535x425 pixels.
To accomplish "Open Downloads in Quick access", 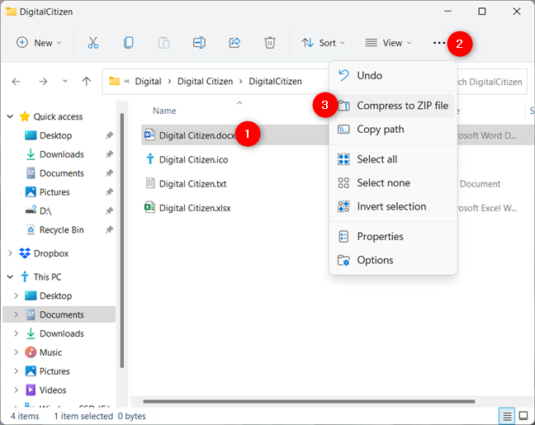I will point(61,154).
